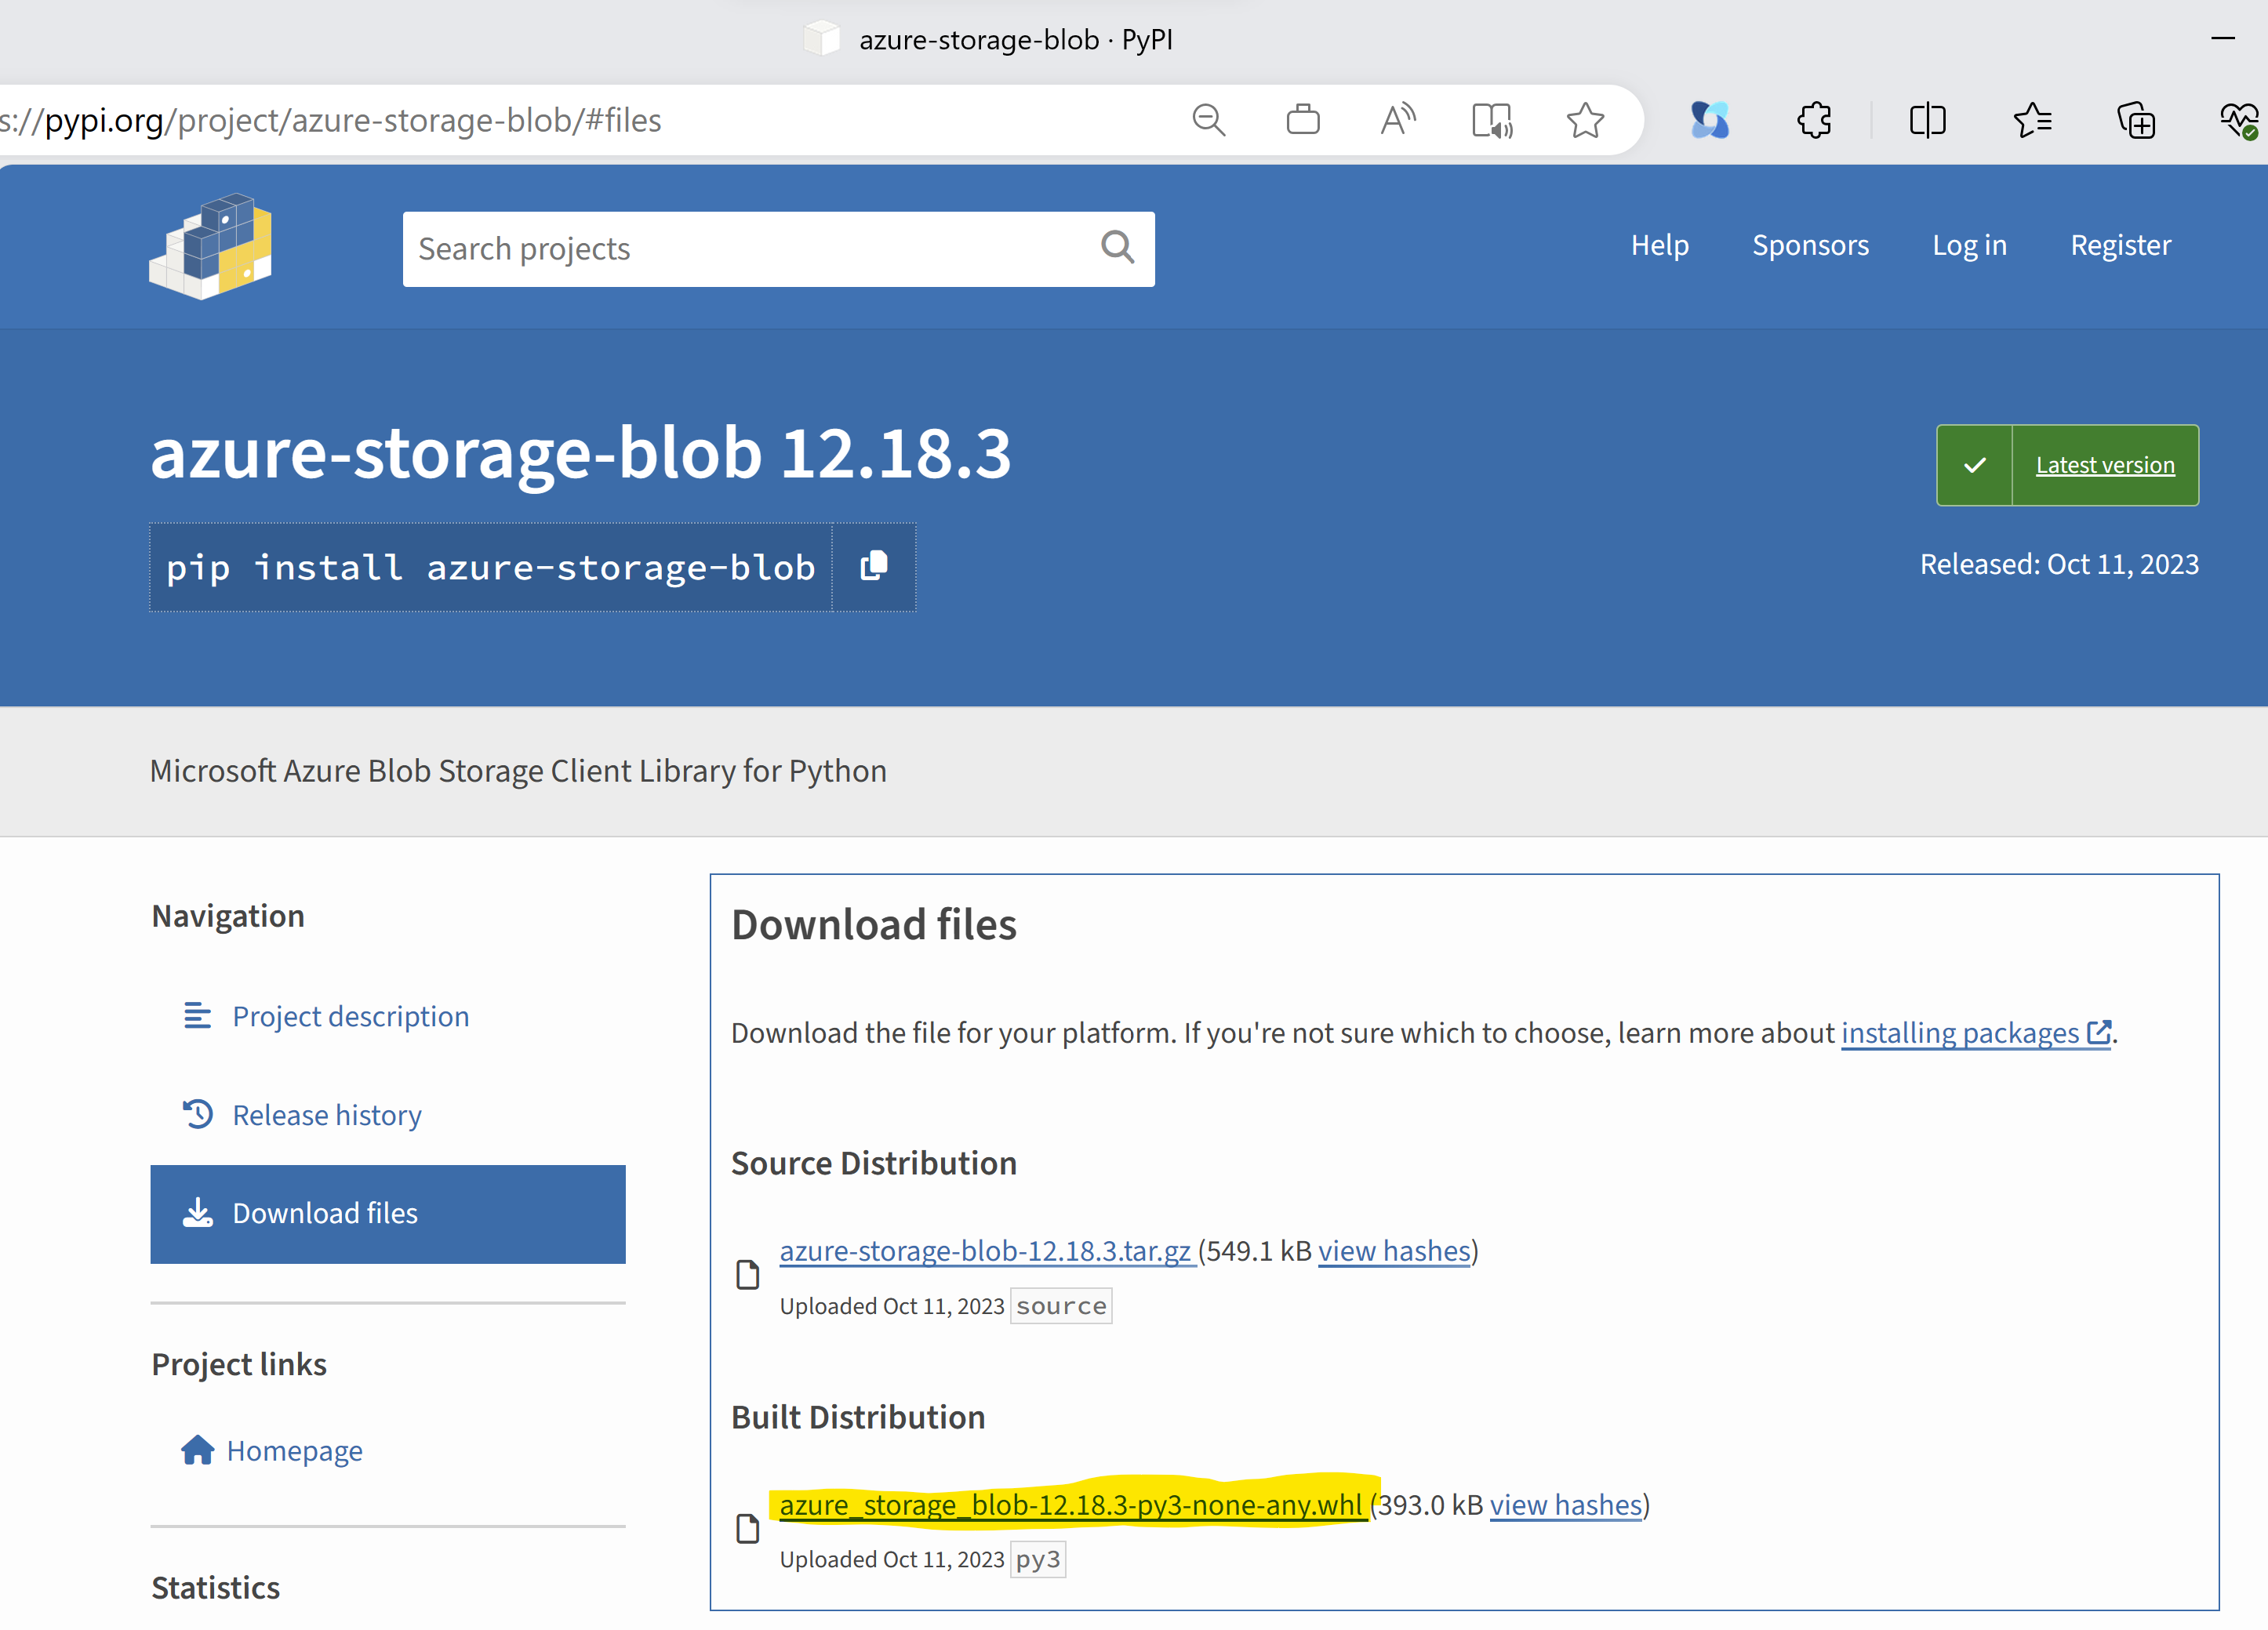2268x1630 pixels.
Task: Click the Source Distribution heading
Action: tap(874, 1163)
